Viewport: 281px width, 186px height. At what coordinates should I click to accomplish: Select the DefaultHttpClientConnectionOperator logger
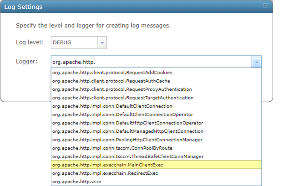(x=156, y=123)
